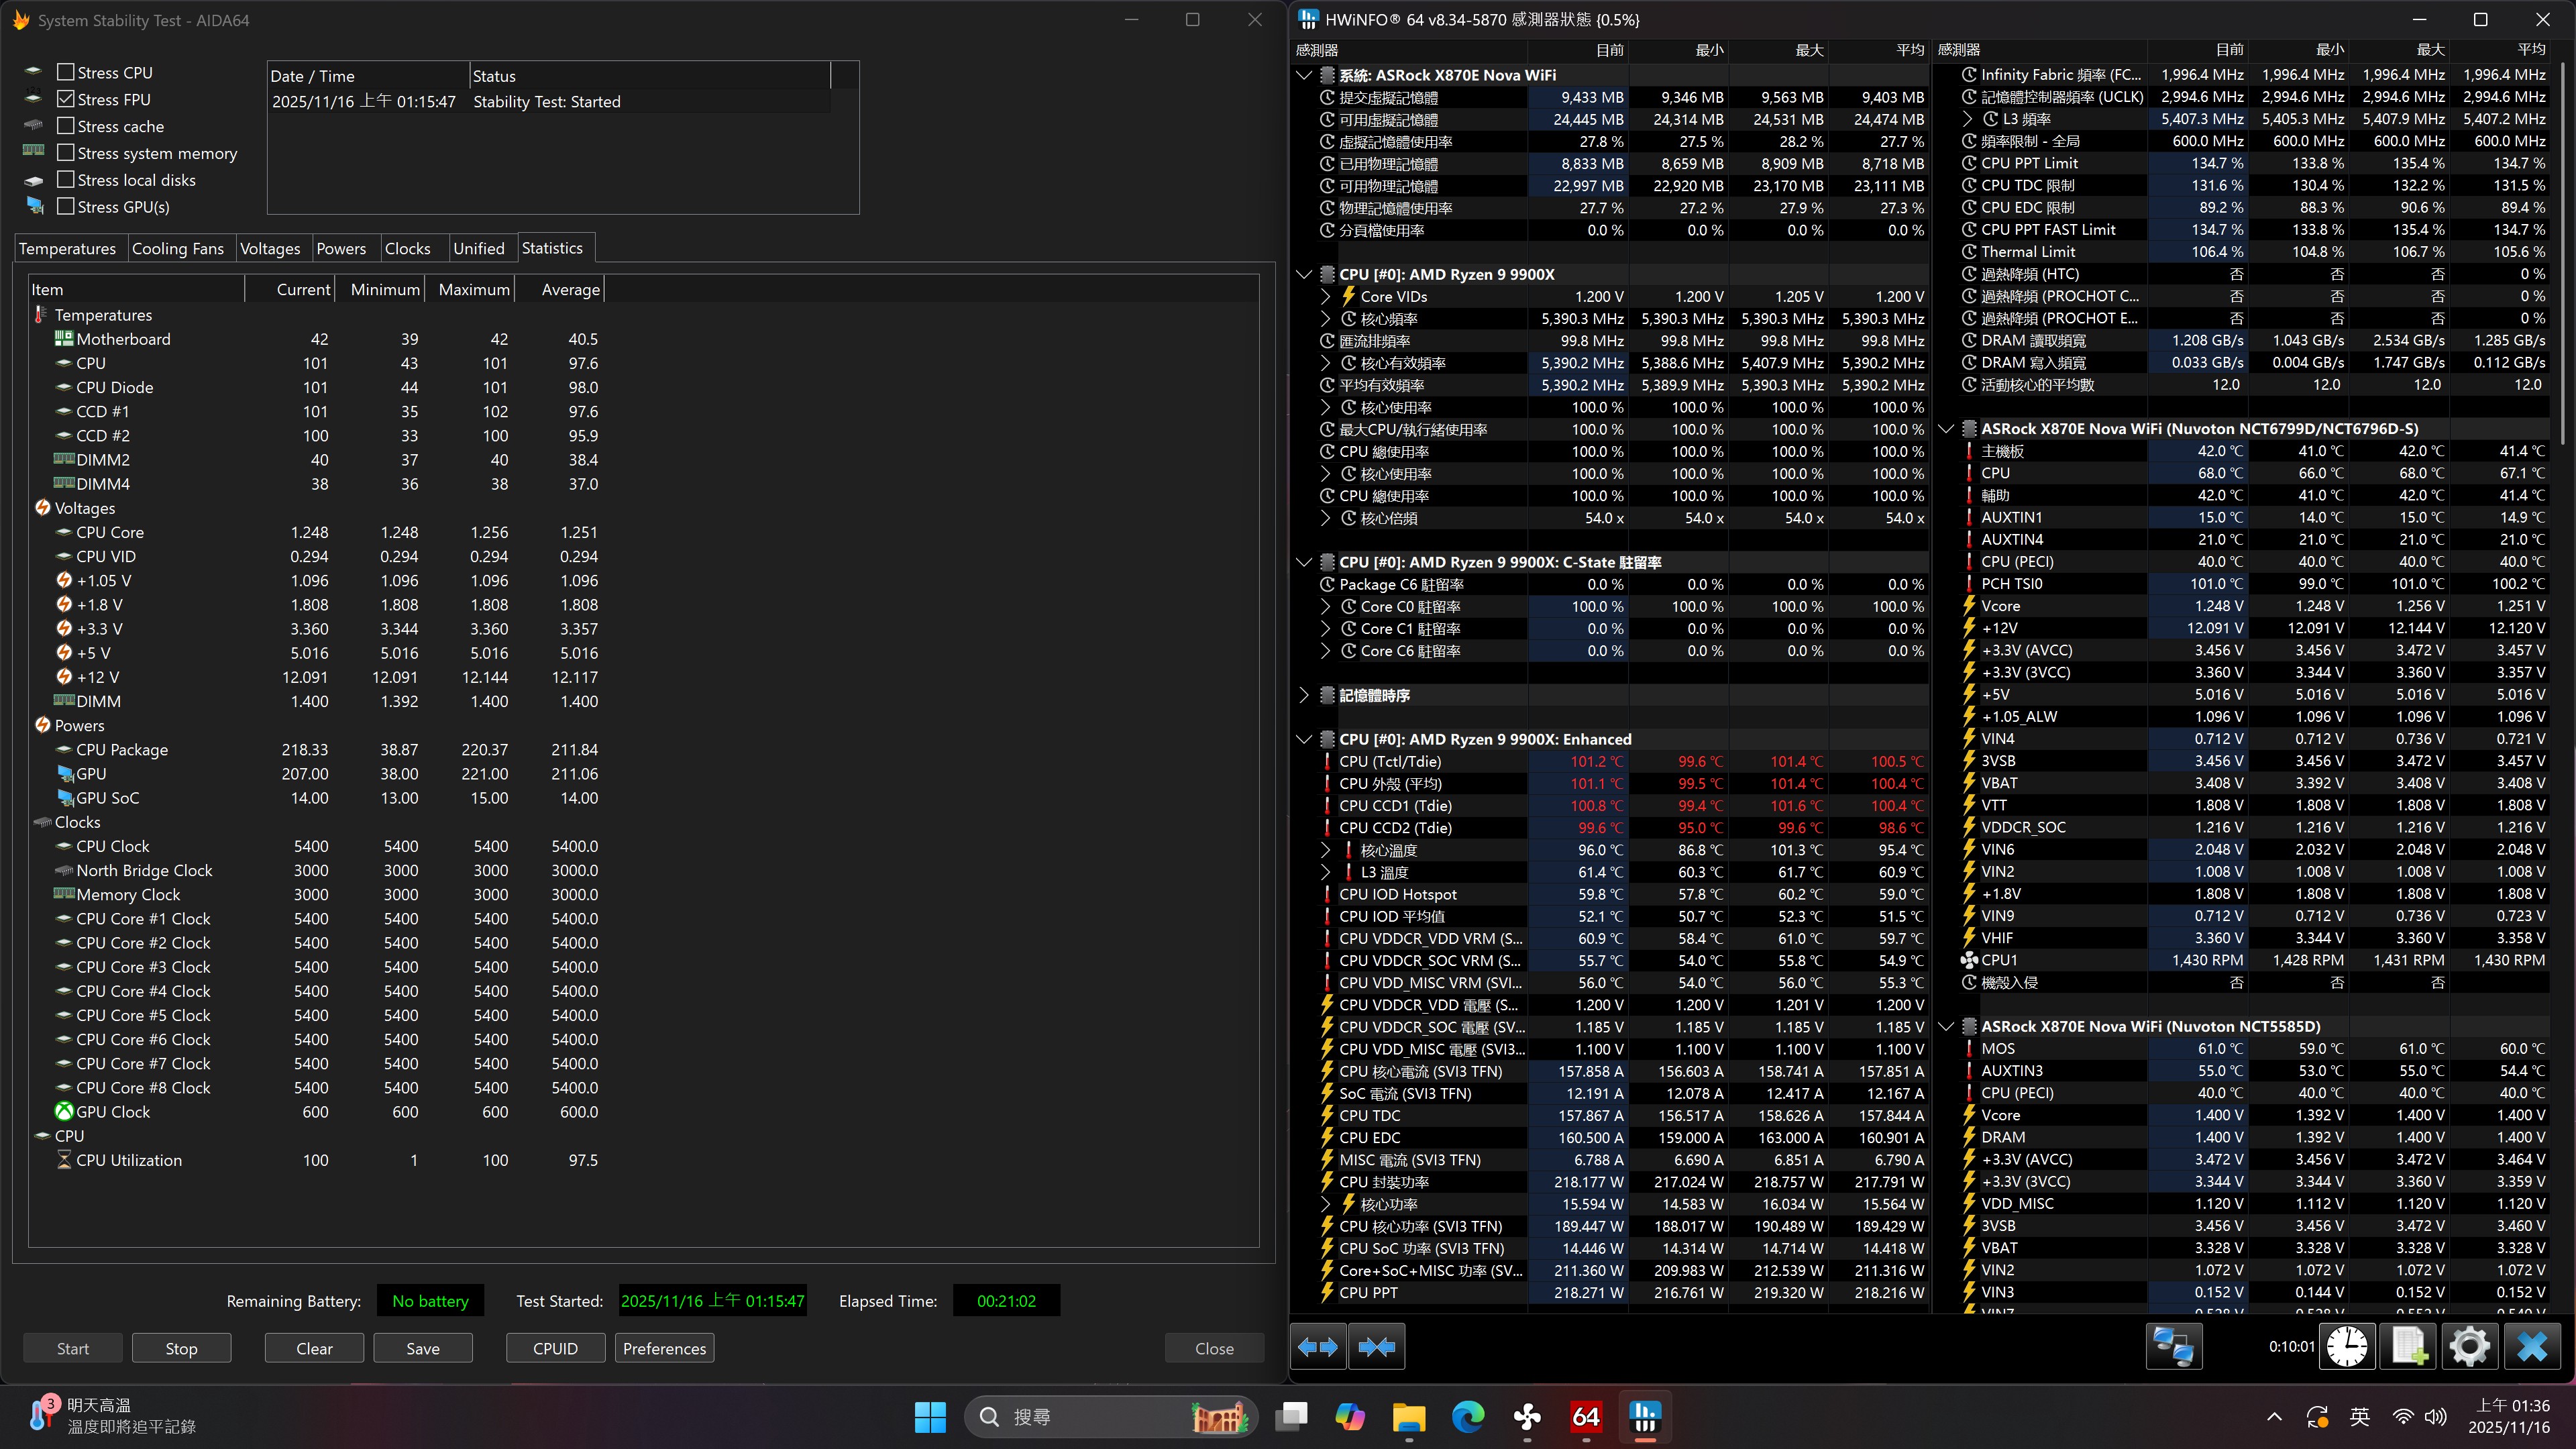Enable the Stress CPU checkbox
The image size is (2576, 1449).
coord(66,72)
